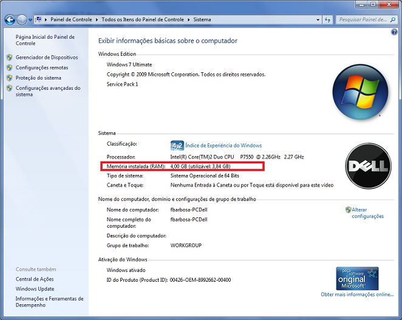The height and width of the screenshot is (320, 402).
Task: Open Índice de Experiência do Windows link
Action: coord(223,145)
